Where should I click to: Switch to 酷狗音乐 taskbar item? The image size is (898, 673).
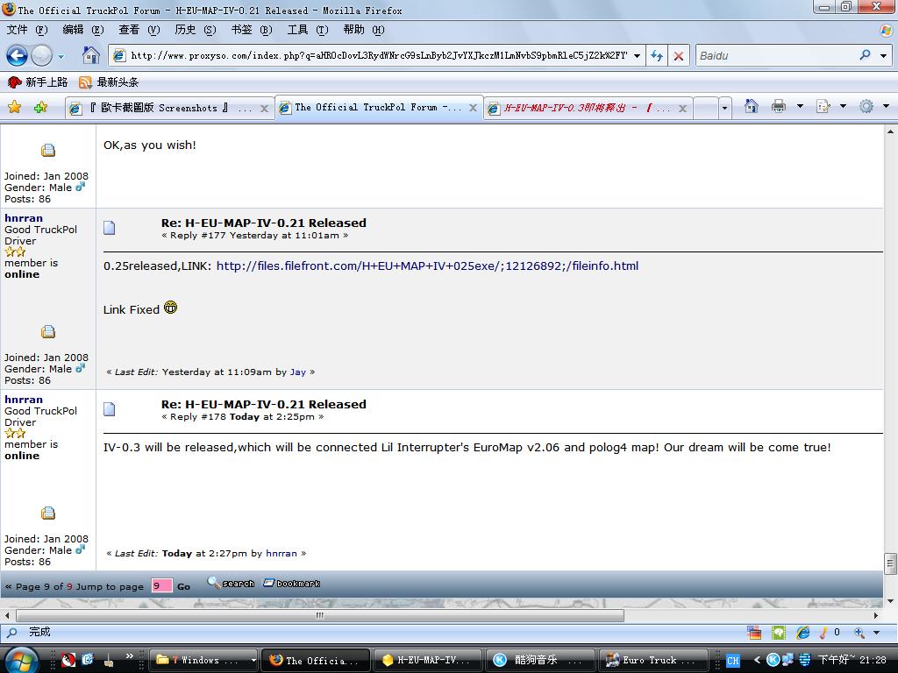tap(538, 660)
